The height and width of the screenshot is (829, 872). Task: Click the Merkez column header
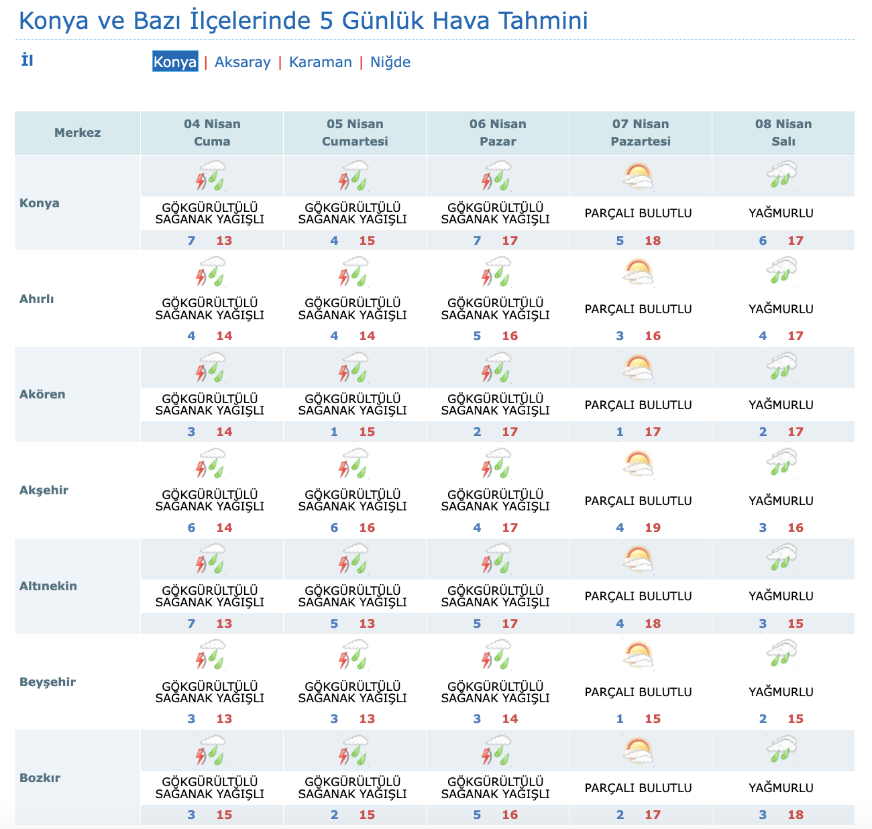point(78,133)
